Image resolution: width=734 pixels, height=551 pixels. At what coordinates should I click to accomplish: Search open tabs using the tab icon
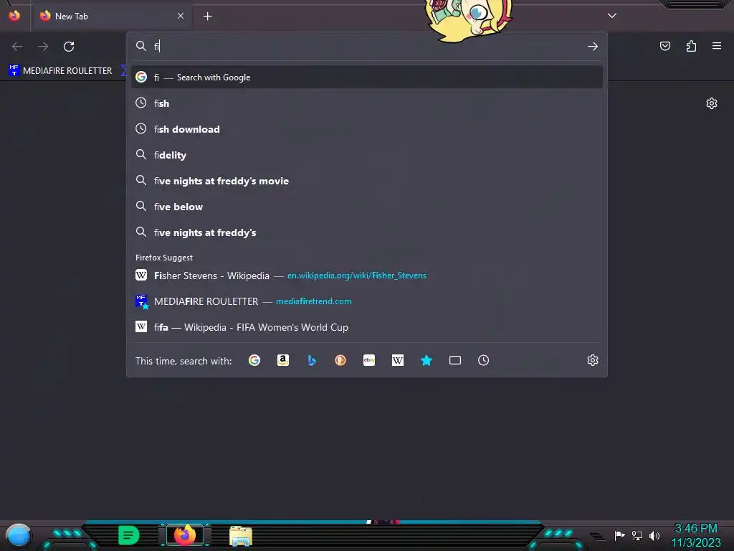(455, 360)
